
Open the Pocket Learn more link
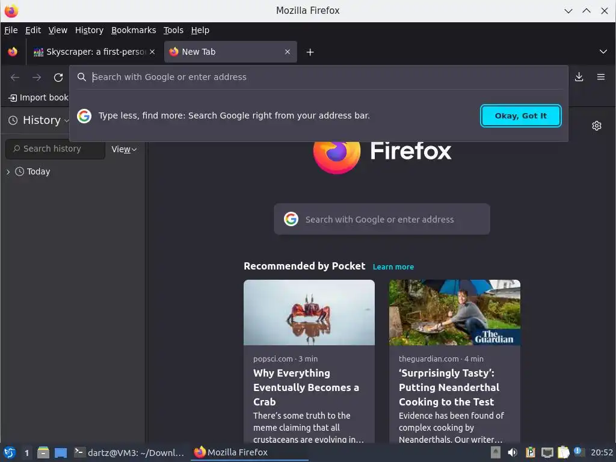click(x=393, y=266)
